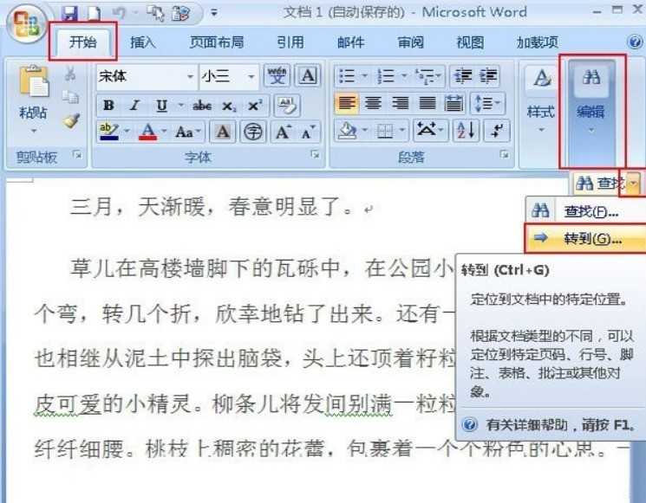Image resolution: width=646 pixels, height=503 pixels.
Task: Open the 插入 ribbon tab
Action: point(143,42)
